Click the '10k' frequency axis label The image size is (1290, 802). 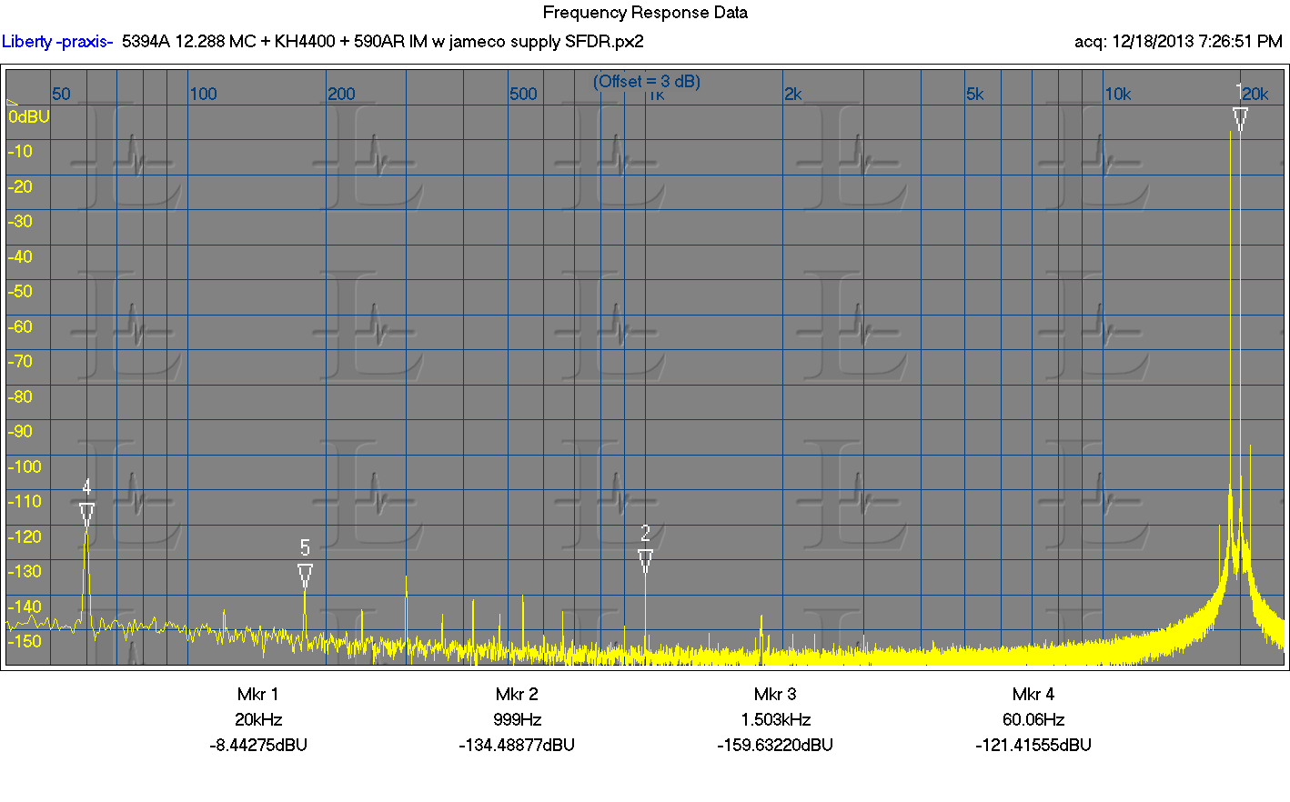coord(1118,95)
